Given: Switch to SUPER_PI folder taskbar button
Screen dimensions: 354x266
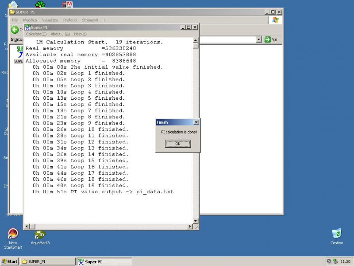Looking at the screenshot, I should click(48, 262).
